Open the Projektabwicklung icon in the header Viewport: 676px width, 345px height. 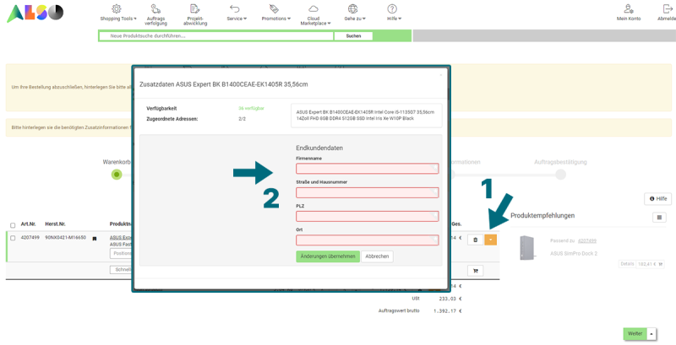(x=195, y=8)
